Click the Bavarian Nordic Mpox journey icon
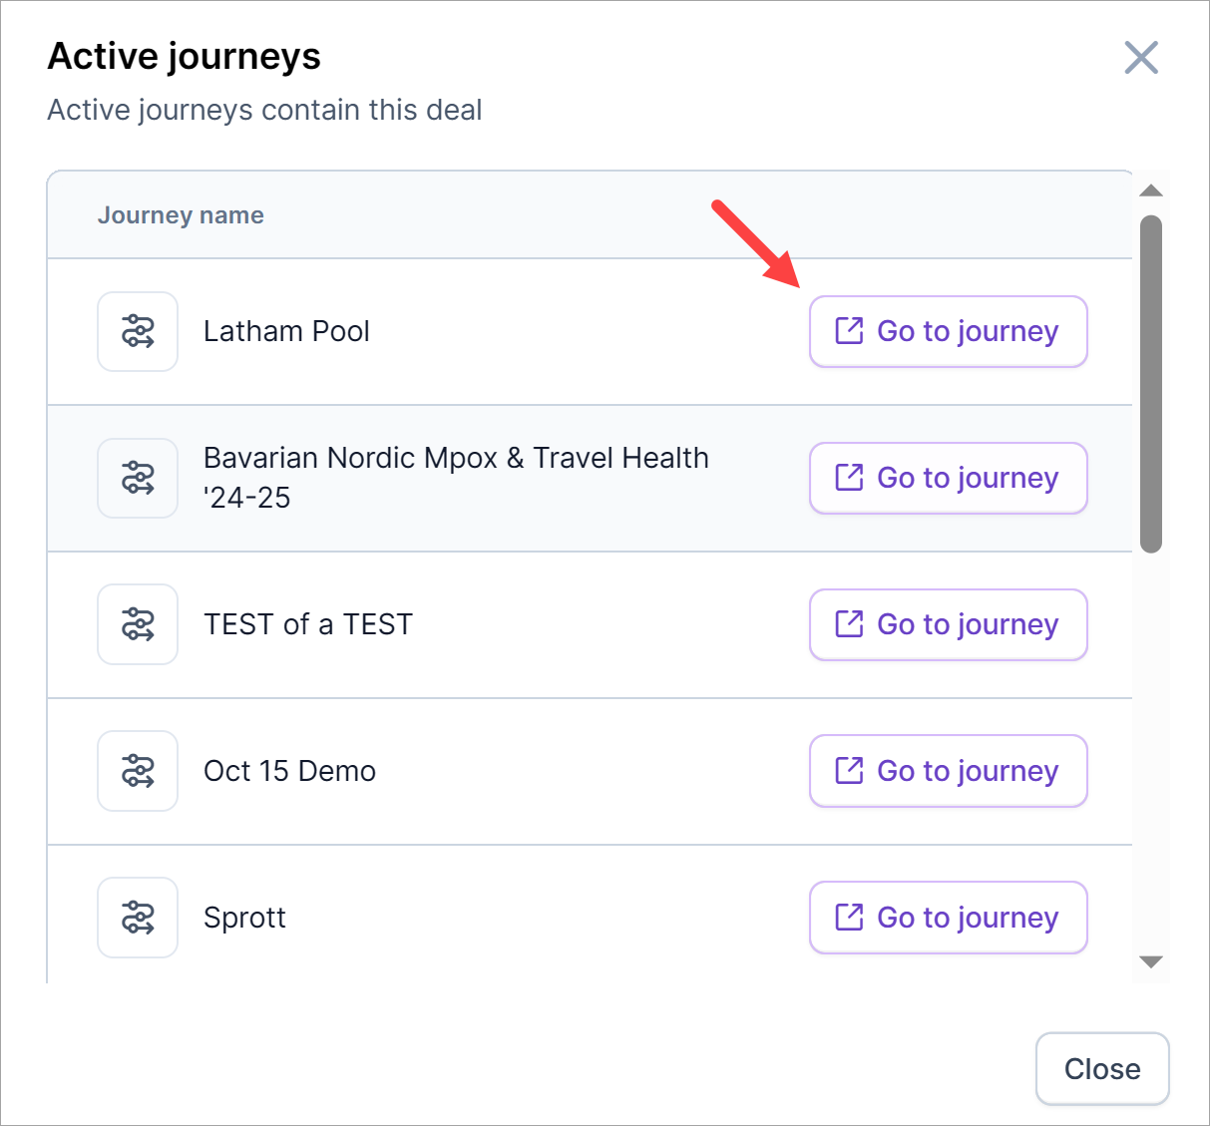 tap(138, 478)
